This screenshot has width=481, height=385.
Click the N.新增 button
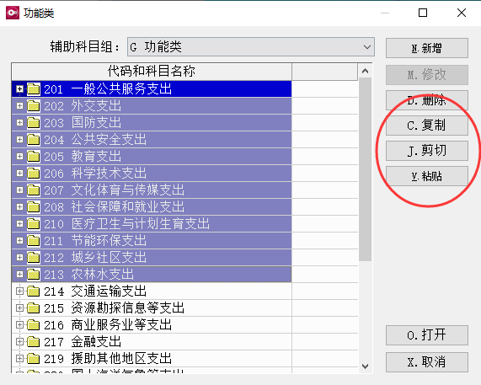(427, 48)
